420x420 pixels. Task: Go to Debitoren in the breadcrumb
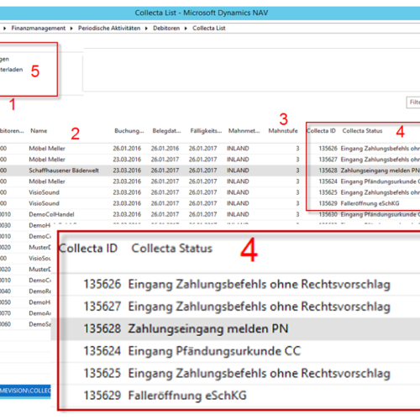click(x=166, y=29)
